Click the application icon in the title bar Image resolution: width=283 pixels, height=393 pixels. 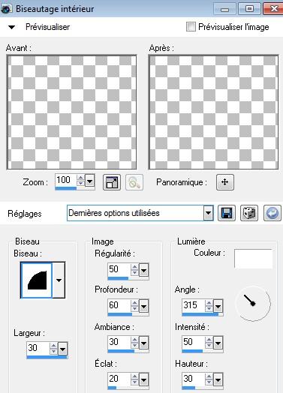6,9
